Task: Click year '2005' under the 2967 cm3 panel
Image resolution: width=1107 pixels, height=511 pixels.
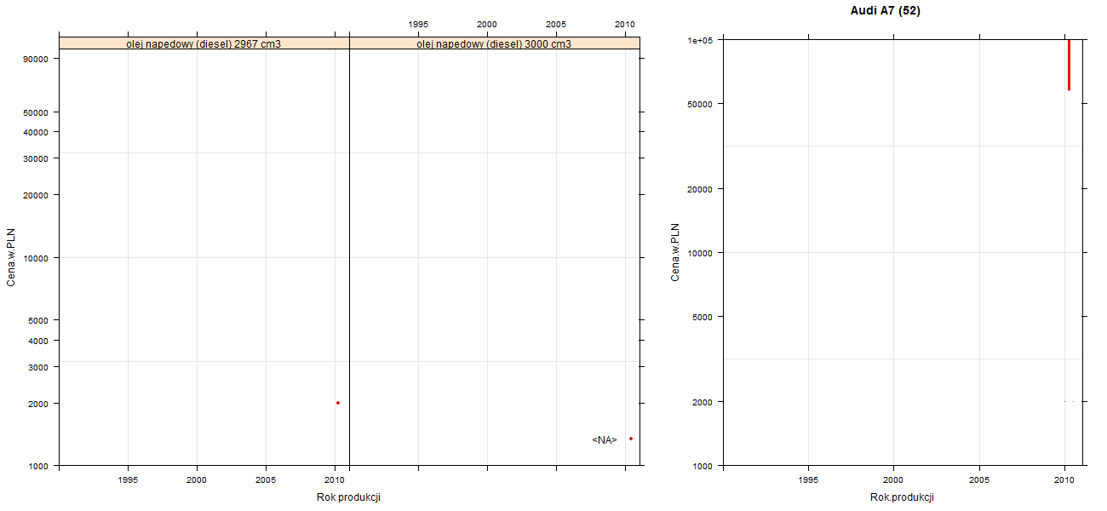Action: [x=266, y=480]
